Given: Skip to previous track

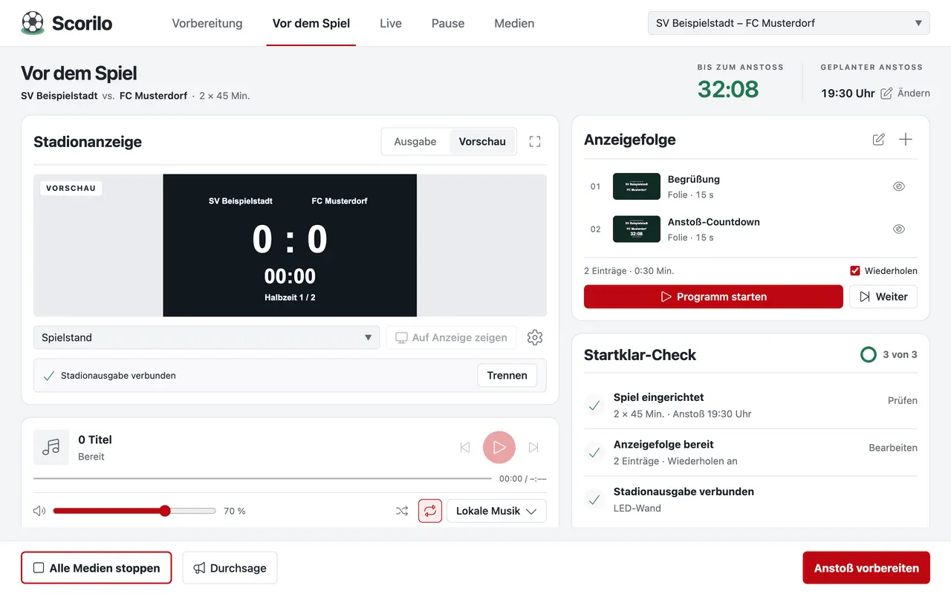Looking at the screenshot, I should pos(465,447).
